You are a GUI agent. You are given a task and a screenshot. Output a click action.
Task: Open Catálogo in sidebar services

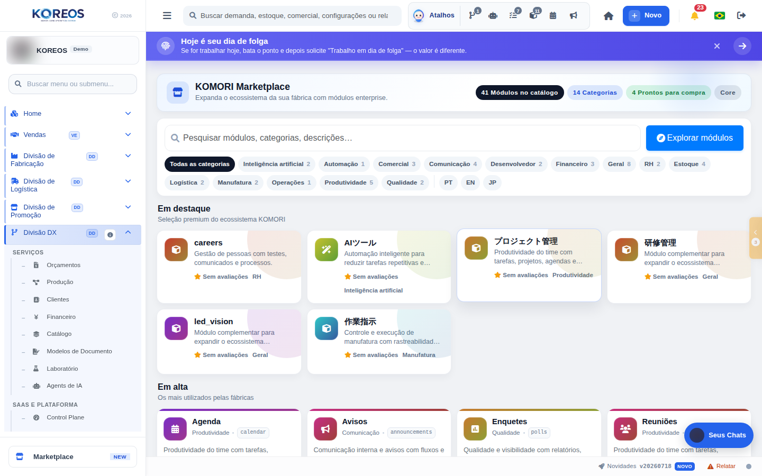click(59, 334)
